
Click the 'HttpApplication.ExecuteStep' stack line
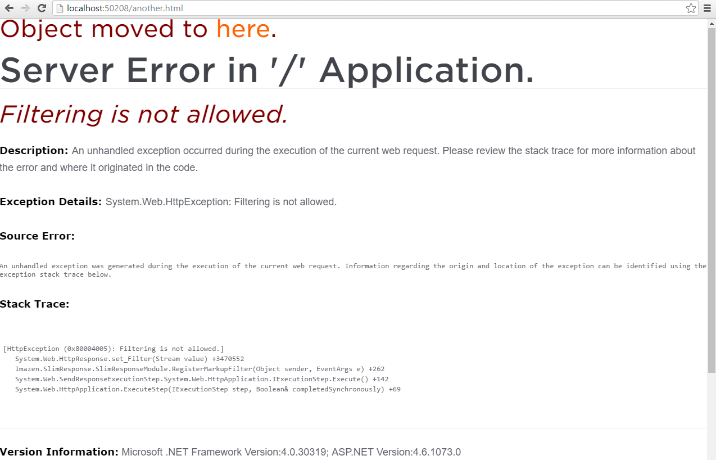(x=208, y=389)
